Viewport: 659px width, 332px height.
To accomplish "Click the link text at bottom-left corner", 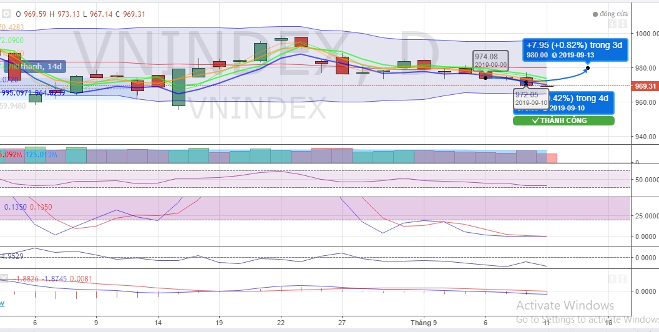I will point(2,303).
